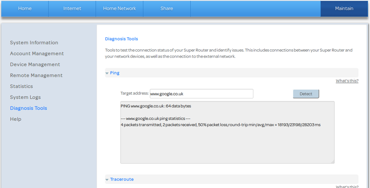Select the Maintain tab
This screenshot has width=370, height=188.
click(x=344, y=8)
